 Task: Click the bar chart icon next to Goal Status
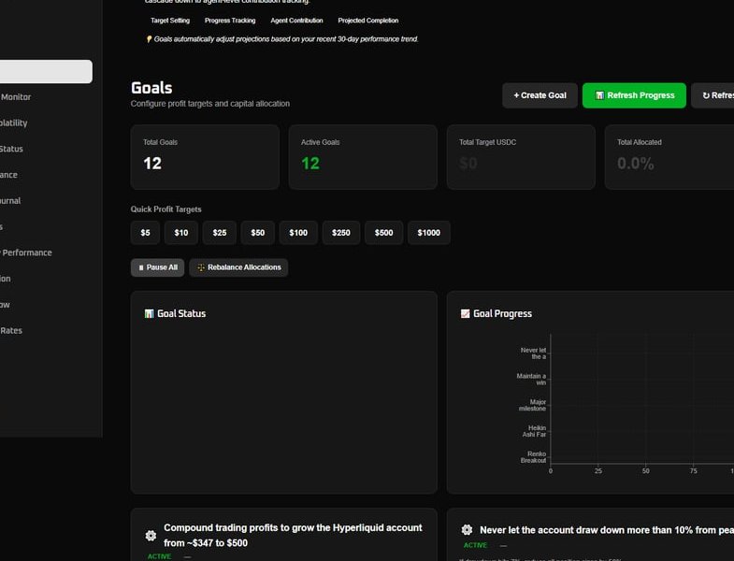click(149, 314)
